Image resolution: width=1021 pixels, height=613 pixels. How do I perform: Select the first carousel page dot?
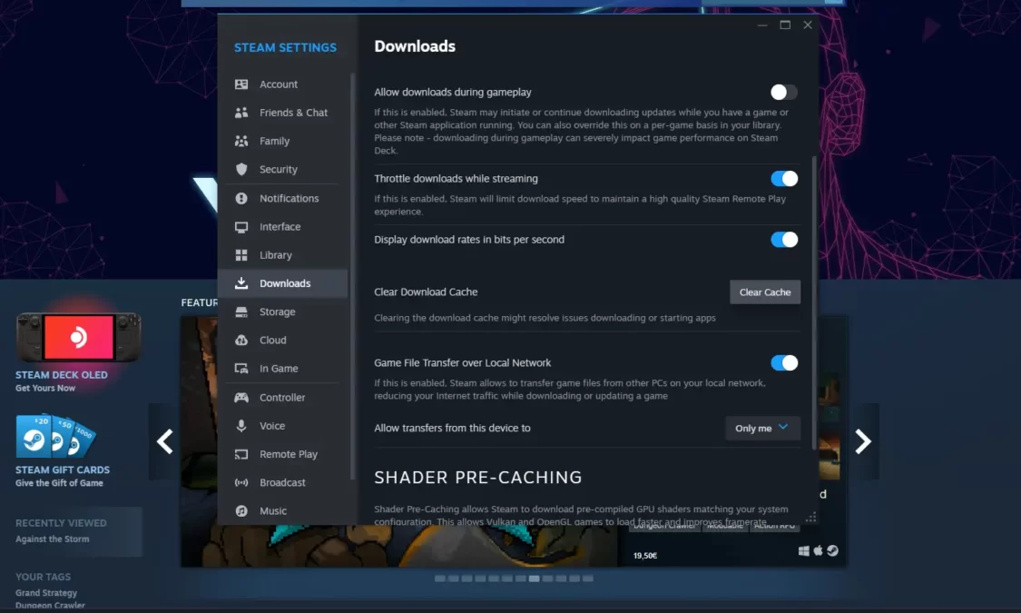coord(440,578)
